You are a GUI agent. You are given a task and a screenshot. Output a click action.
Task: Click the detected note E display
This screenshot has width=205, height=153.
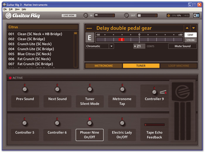point(90,38)
